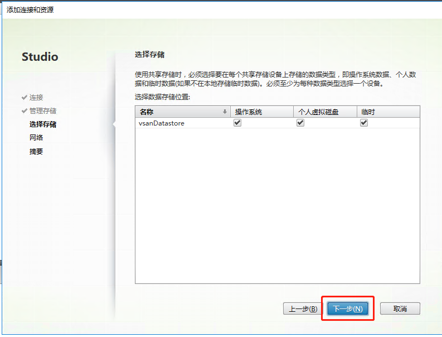Click the checkmark icon beside 管理存储 step
The height and width of the screenshot is (337, 442).
[25, 111]
